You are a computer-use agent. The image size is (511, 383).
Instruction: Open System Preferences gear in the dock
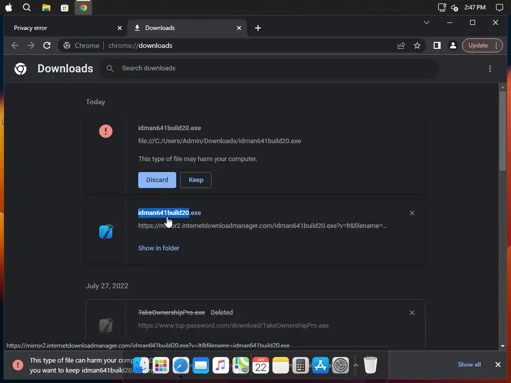click(340, 365)
